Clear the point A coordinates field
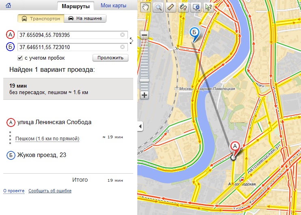301x215 pixels. [122, 35]
